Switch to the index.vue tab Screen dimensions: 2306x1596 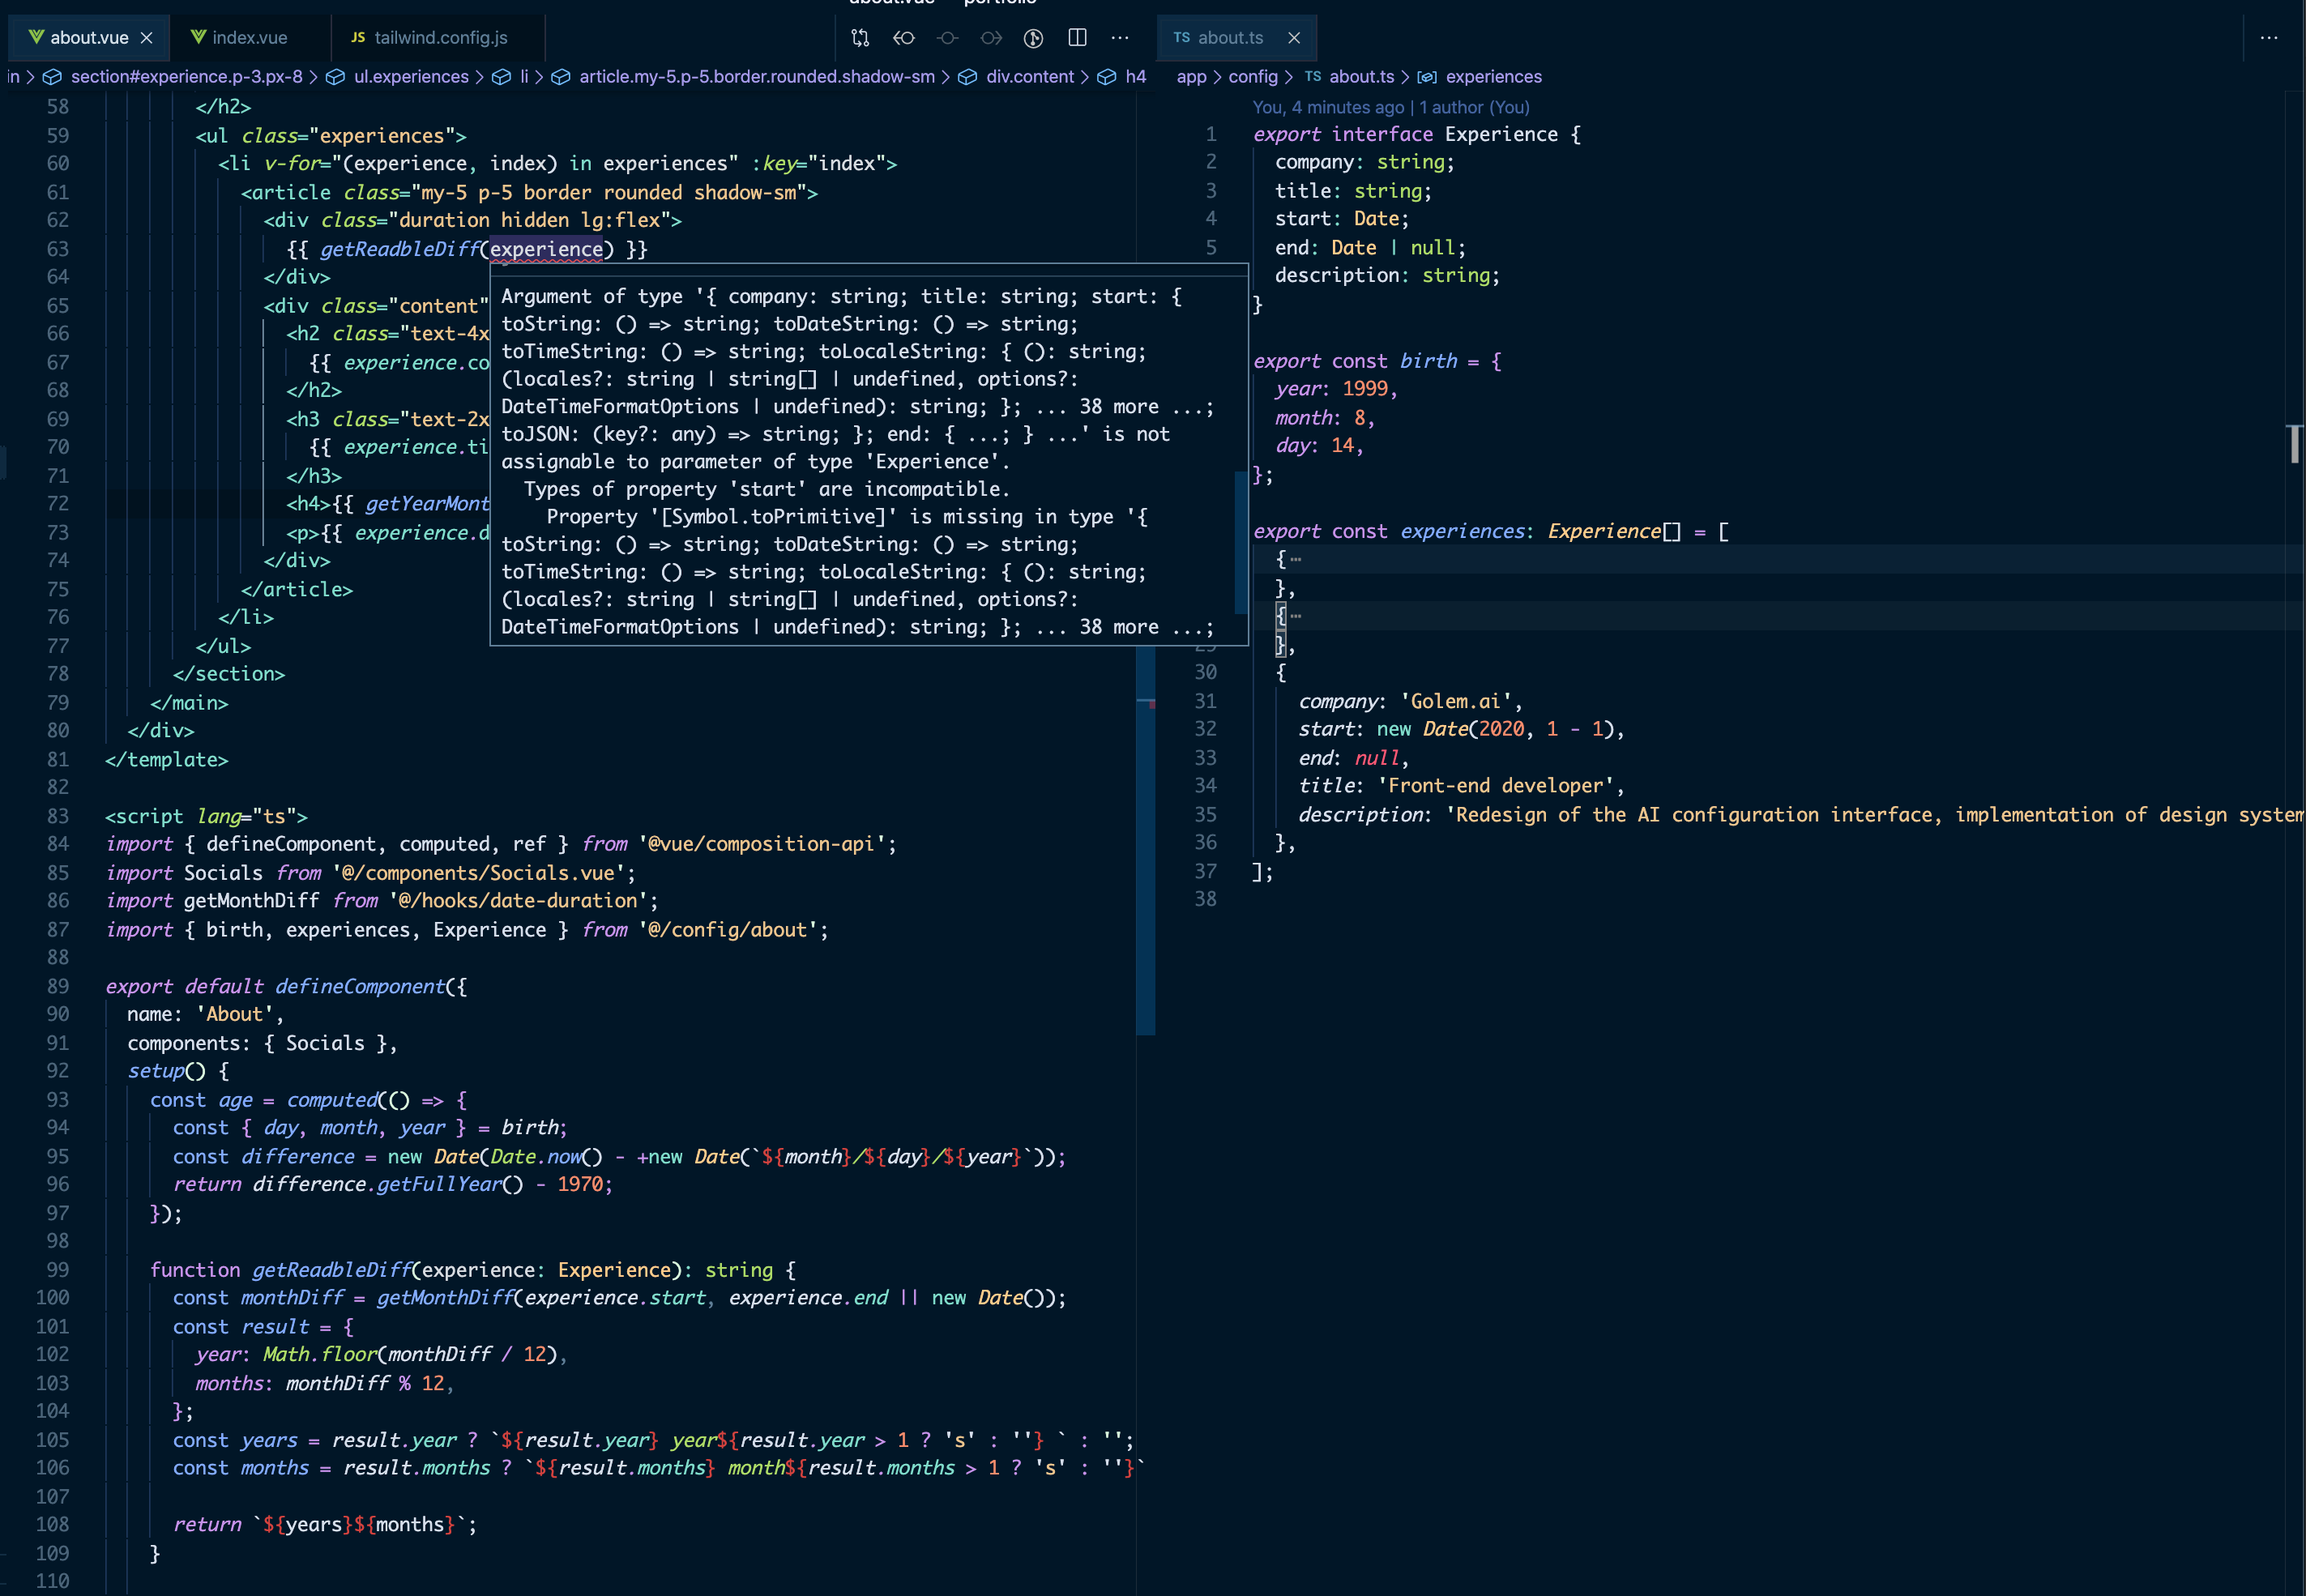(248, 37)
